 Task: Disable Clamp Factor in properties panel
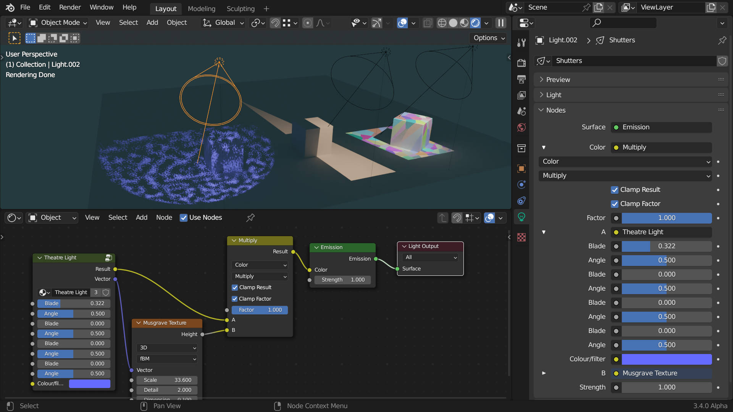tap(615, 204)
